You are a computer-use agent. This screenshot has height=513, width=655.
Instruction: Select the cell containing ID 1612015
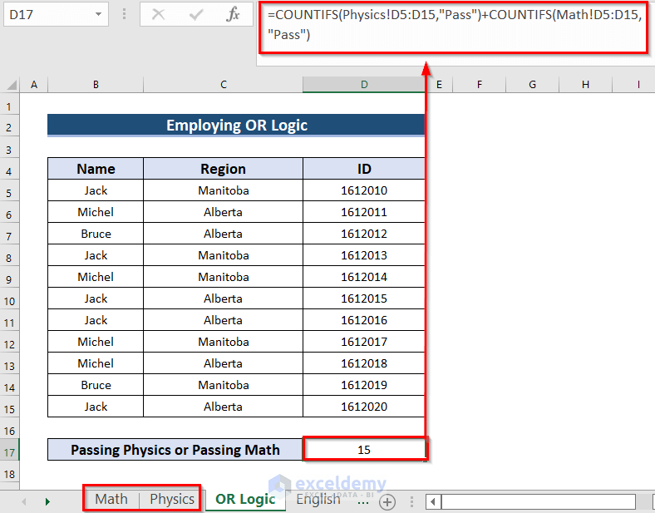tap(364, 298)
